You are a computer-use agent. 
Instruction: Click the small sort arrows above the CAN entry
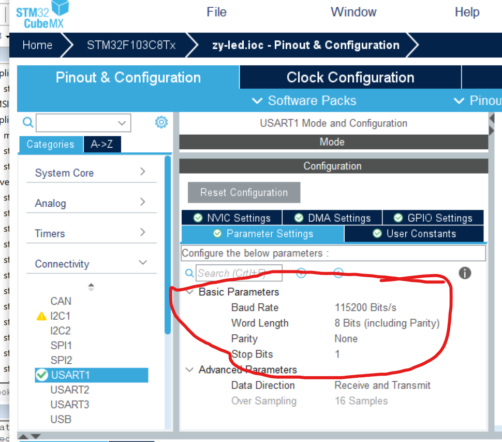91,287
